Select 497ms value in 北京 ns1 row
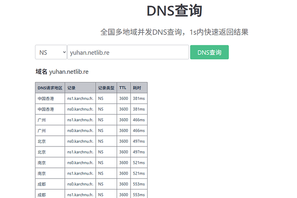The width and height of the screenshot is (297, 198). [139, 152]
